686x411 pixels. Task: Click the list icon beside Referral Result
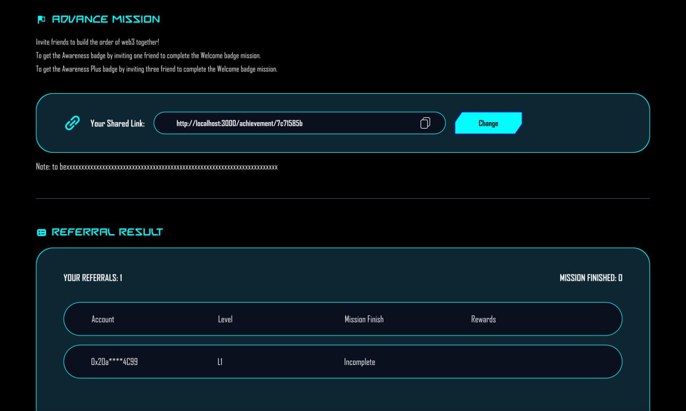tap(41, 233)
